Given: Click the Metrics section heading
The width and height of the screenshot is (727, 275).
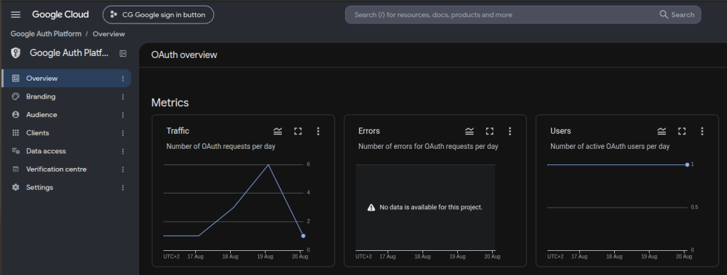Looking at the screenshot, I should pos(170,103).
